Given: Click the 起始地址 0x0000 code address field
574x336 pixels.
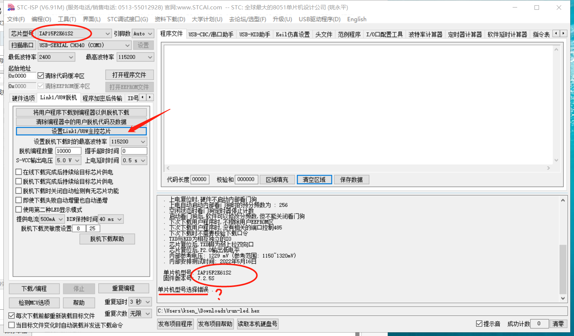Looking at the screenshot, I should coord(22,76).
